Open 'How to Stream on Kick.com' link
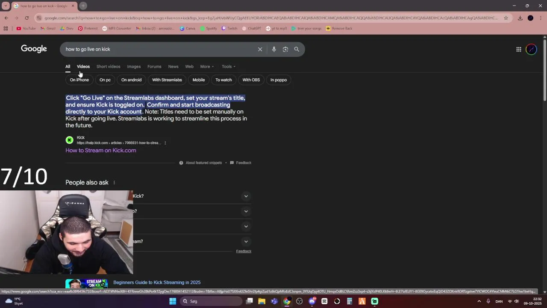Viewport: 547px width, 308px height. [101, 151]
